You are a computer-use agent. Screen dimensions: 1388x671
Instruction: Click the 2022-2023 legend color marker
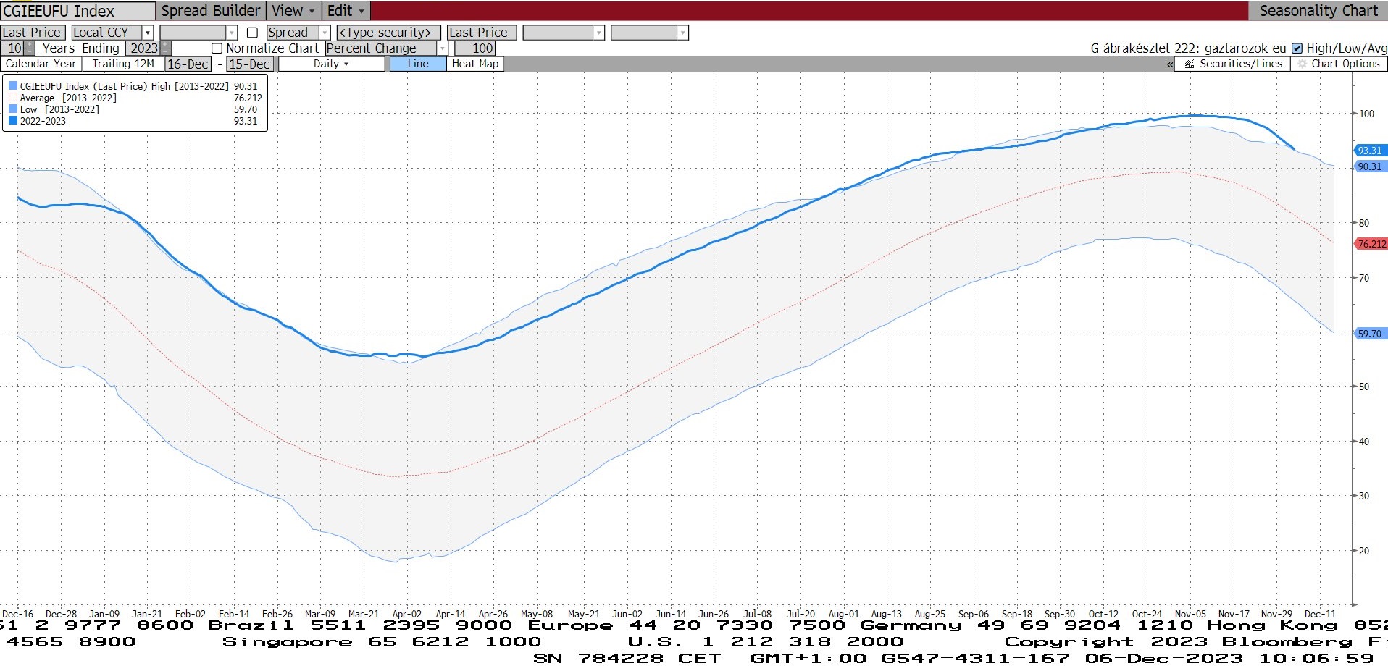pos(13,121)
